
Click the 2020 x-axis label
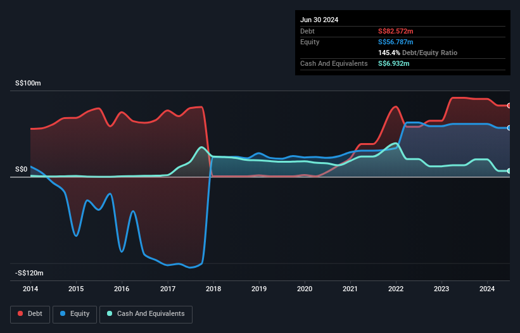pos(305,289)
